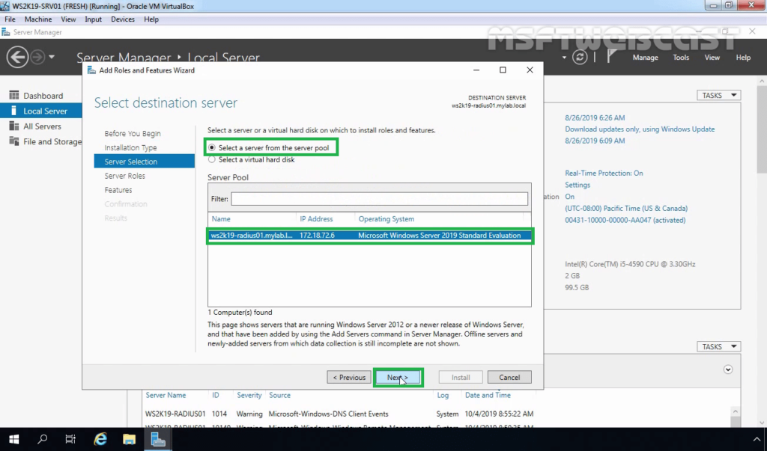Select a server from the server pool
The width and height of the screenshot is (767, 451).
(x=269, y=147)
